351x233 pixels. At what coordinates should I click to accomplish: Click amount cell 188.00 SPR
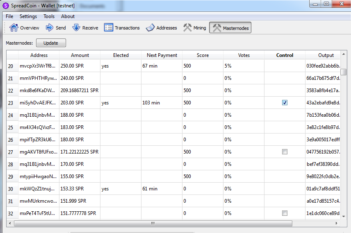[x=80, y=115]
